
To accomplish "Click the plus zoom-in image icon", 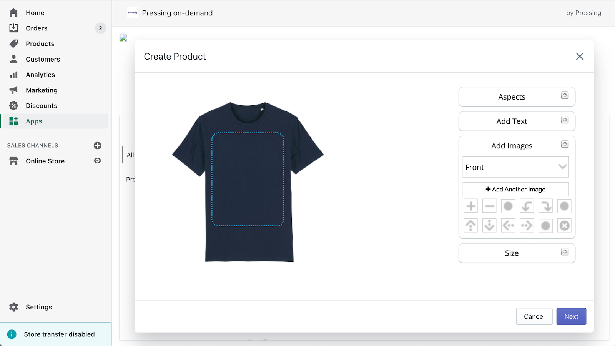I will (470, 206).
